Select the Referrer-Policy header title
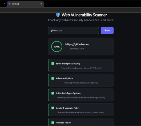The height and width of the screenshot is (126, 141). [x=63, y=123]
